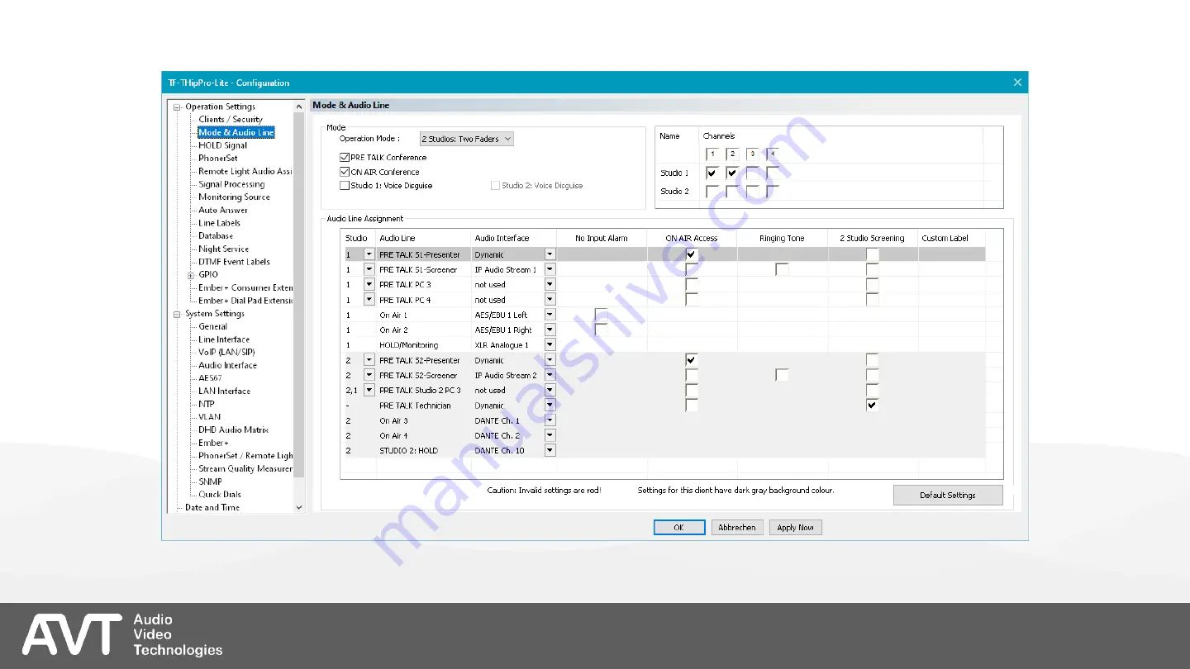Open the Operation Mode dropdown
Image resolution: width=1190 pixels, height=669 pixels.
click(466, 139)
